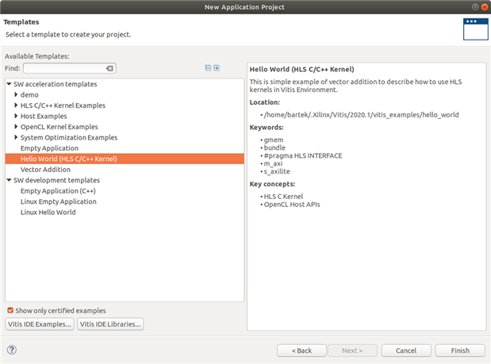Image resolution: width=491 pixels, height=364 pixels.
Task: Select Linux Hello World template
Action: coord(48,213)
